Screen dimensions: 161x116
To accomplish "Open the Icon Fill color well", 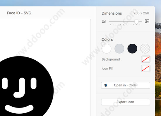I will pos(146,68).
